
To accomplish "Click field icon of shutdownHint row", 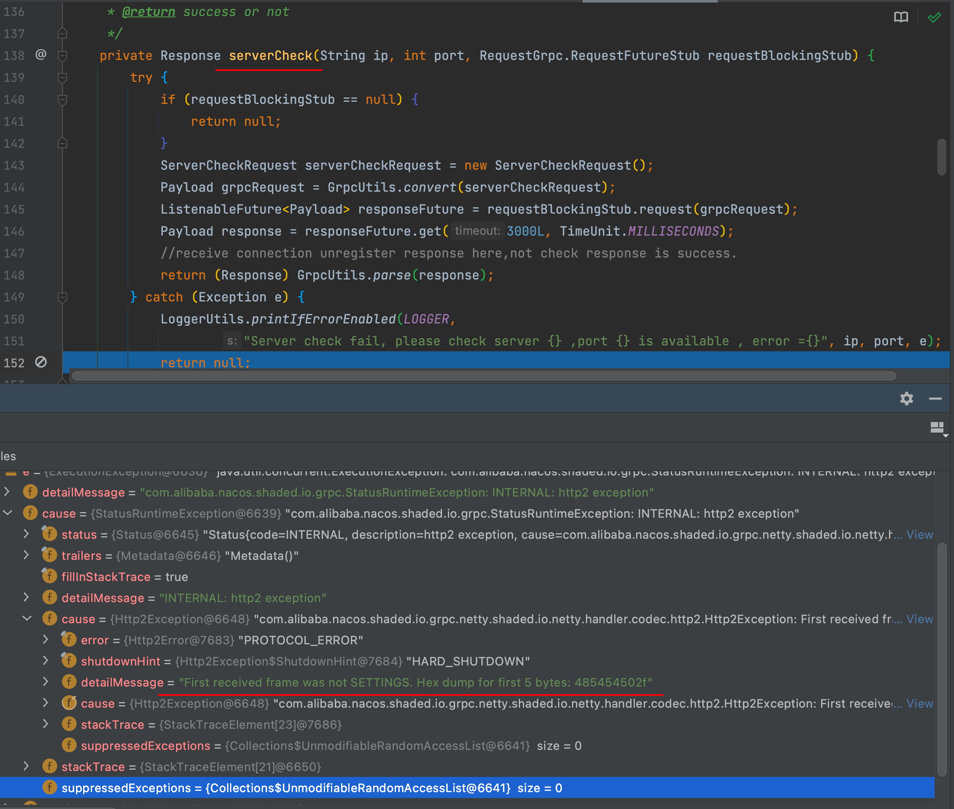I will pos(69,660).
